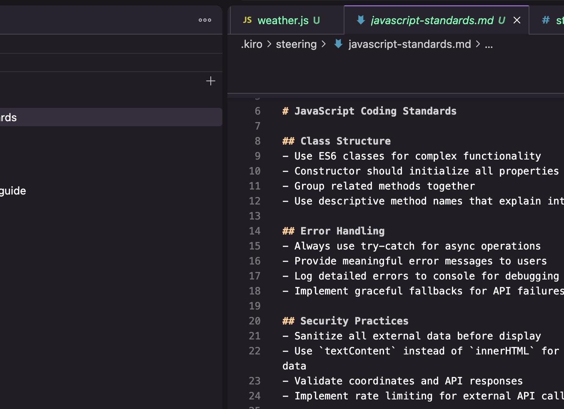The image size is (564, 409).
Task: Click line number 14 in the gutter
Action: pos(255,231)
